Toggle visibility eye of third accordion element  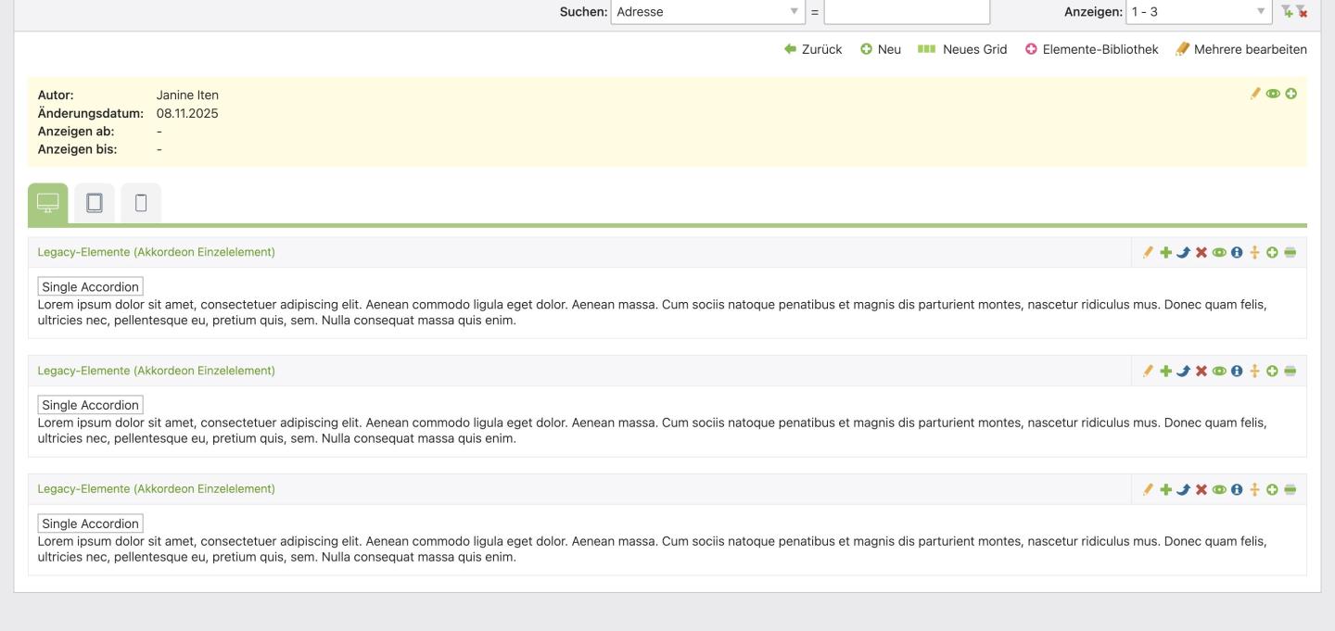[1219, 489]
